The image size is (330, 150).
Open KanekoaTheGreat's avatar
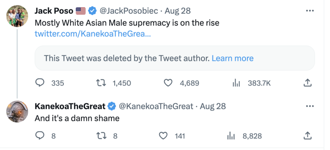coord(17,112)
